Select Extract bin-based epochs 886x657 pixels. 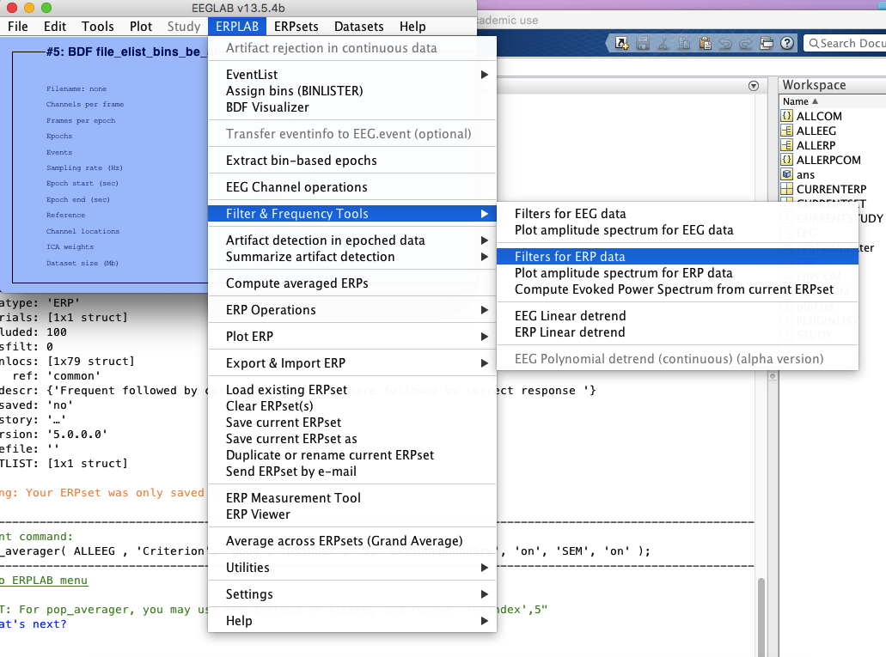pyautogui.click(x=352, y=161)
